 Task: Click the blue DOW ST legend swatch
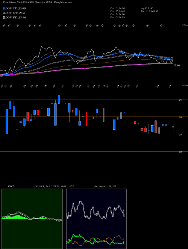click(x=4, y=8)
